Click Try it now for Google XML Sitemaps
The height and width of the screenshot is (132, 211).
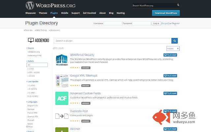pos(170,76)
